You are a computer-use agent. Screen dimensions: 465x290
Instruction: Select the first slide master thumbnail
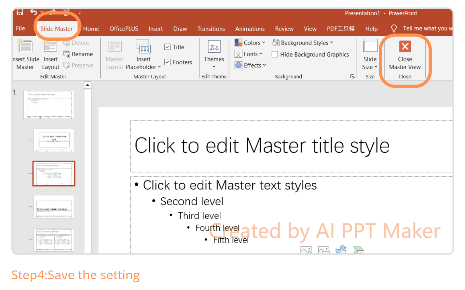coord(49,104)
